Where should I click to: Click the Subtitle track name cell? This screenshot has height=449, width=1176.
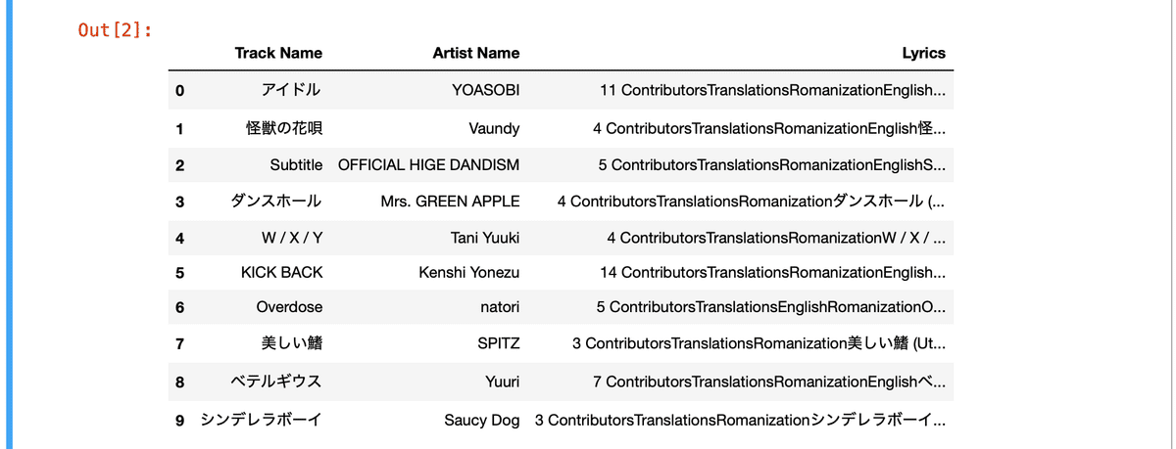click(x=296, y=164)
